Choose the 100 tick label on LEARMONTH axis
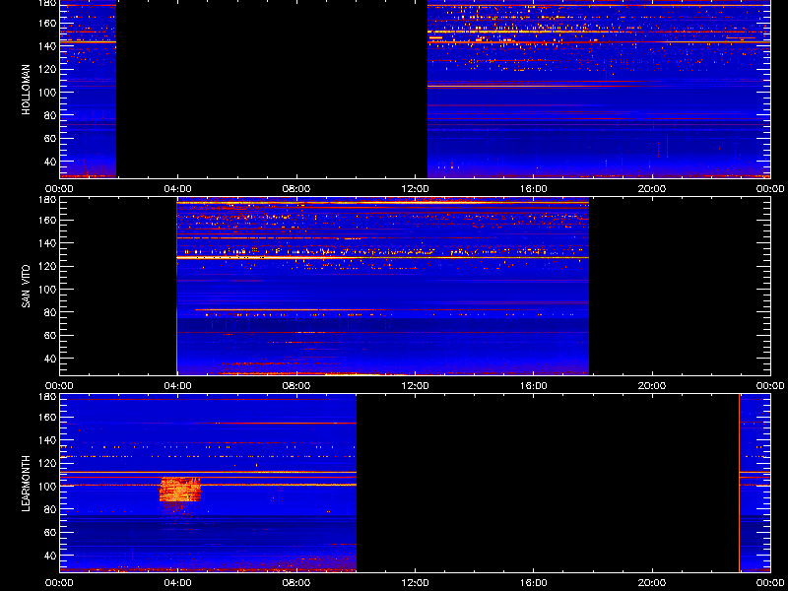 point(48,487)
